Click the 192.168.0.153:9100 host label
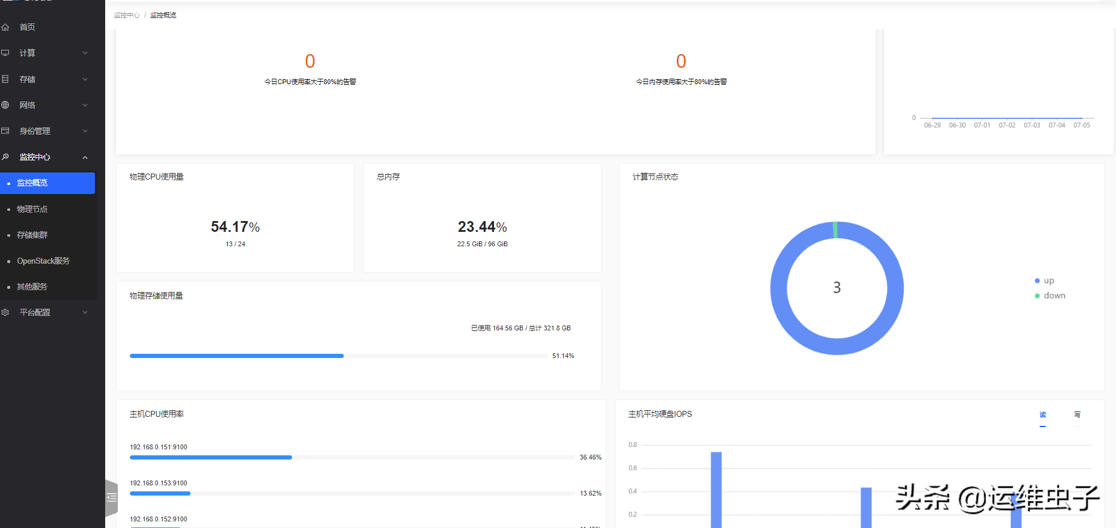This screenshot has height=528, width=1116. click(159, 483)
